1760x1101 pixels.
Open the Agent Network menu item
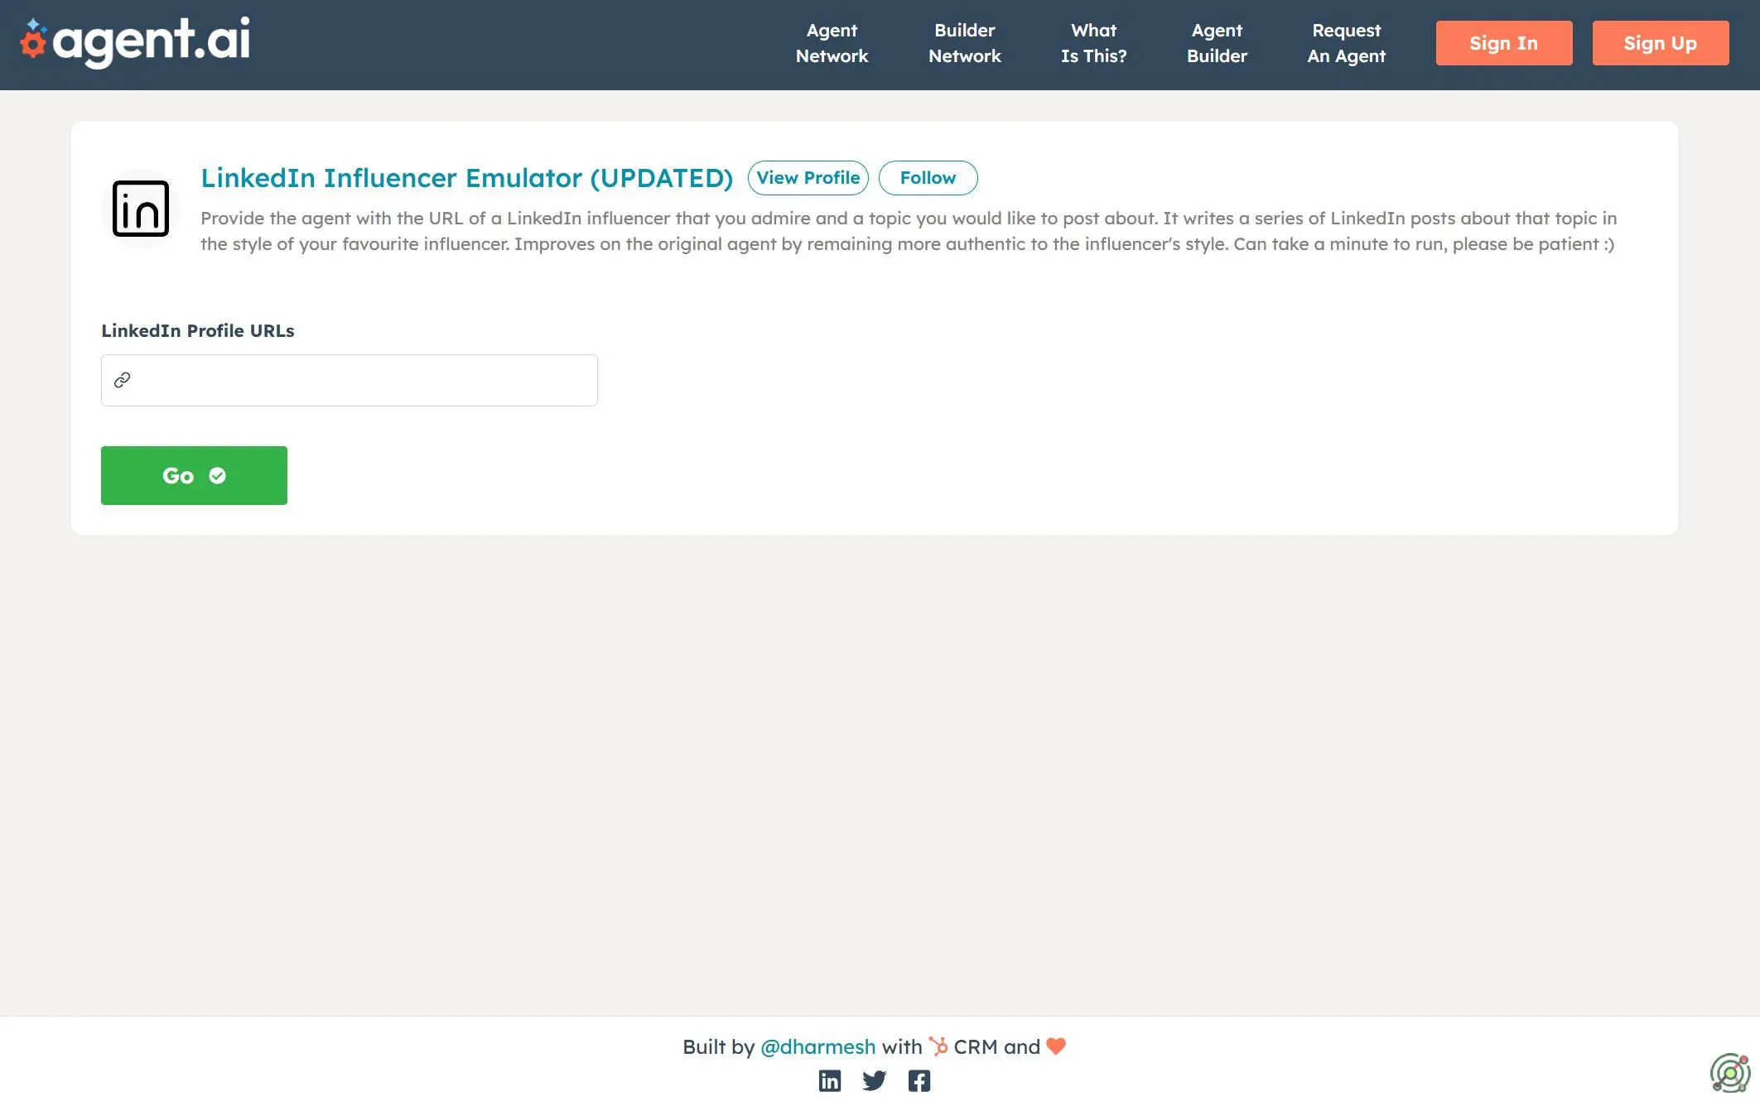point(832,43)
